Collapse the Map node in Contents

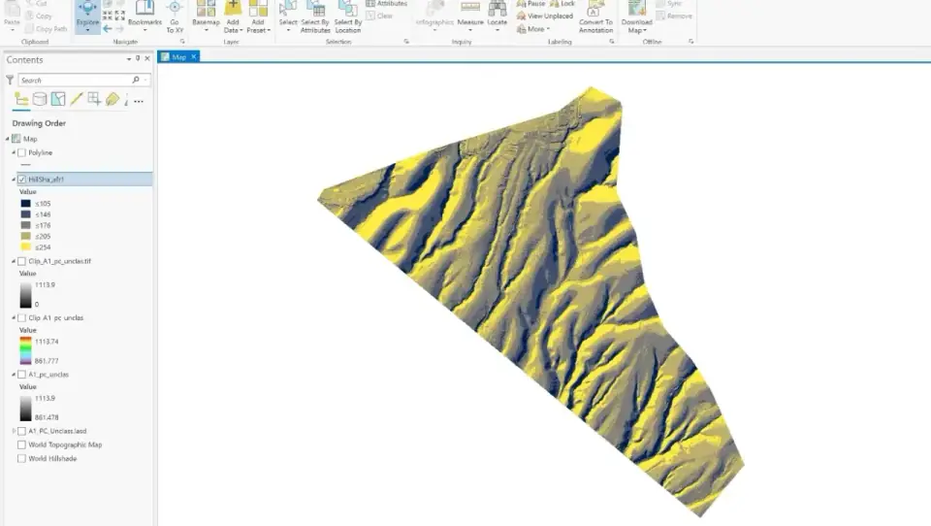tap(8, 139)
